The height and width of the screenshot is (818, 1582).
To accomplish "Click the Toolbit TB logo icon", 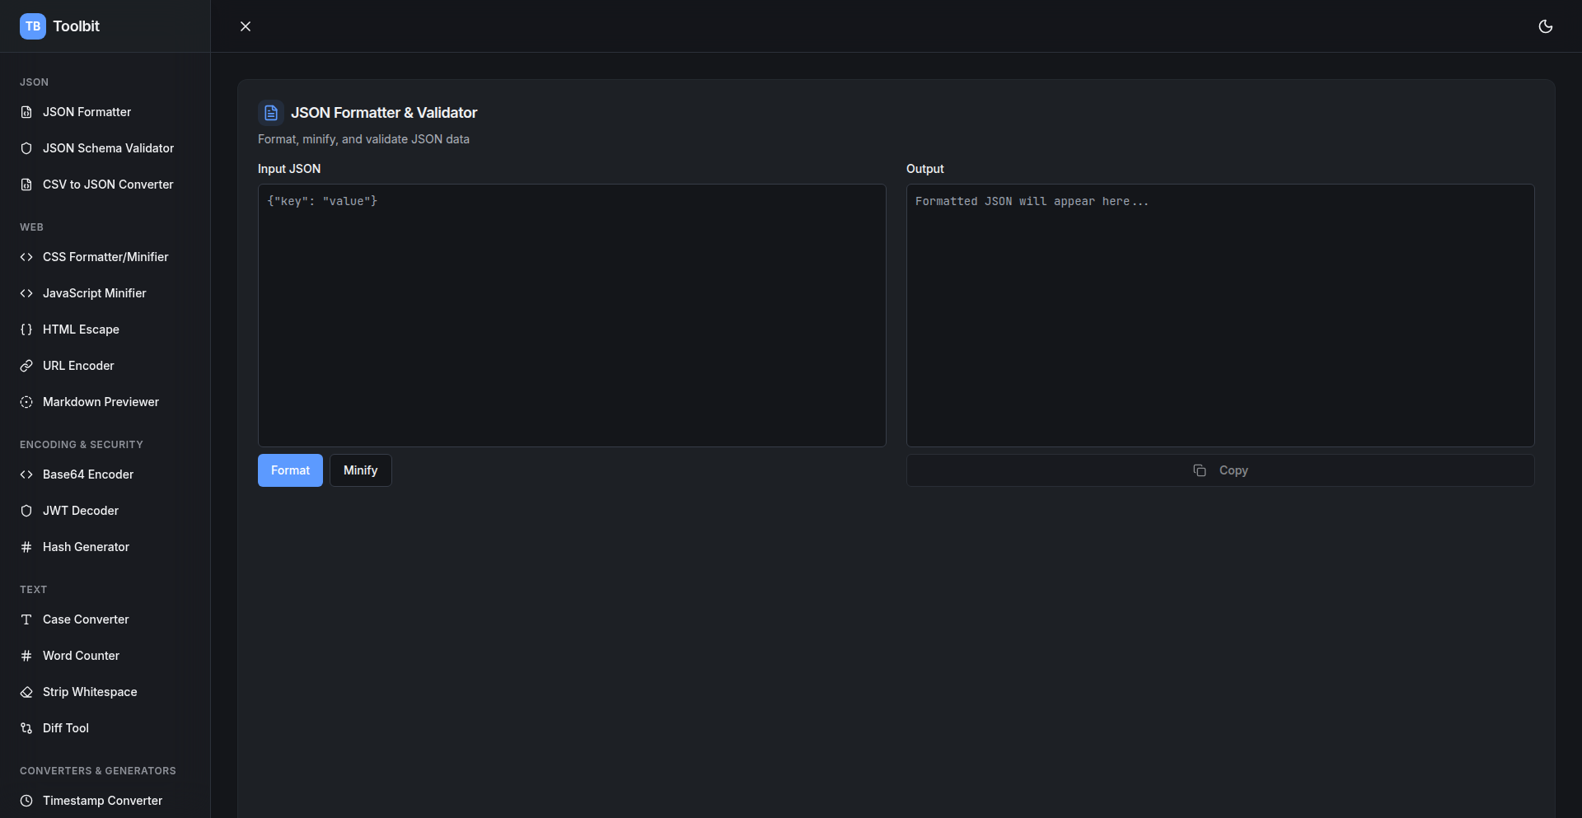I will coord(33,26).
